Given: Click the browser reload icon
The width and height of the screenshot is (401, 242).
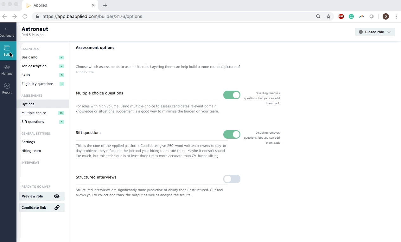Looking at the screenshot, I should 25,16.
